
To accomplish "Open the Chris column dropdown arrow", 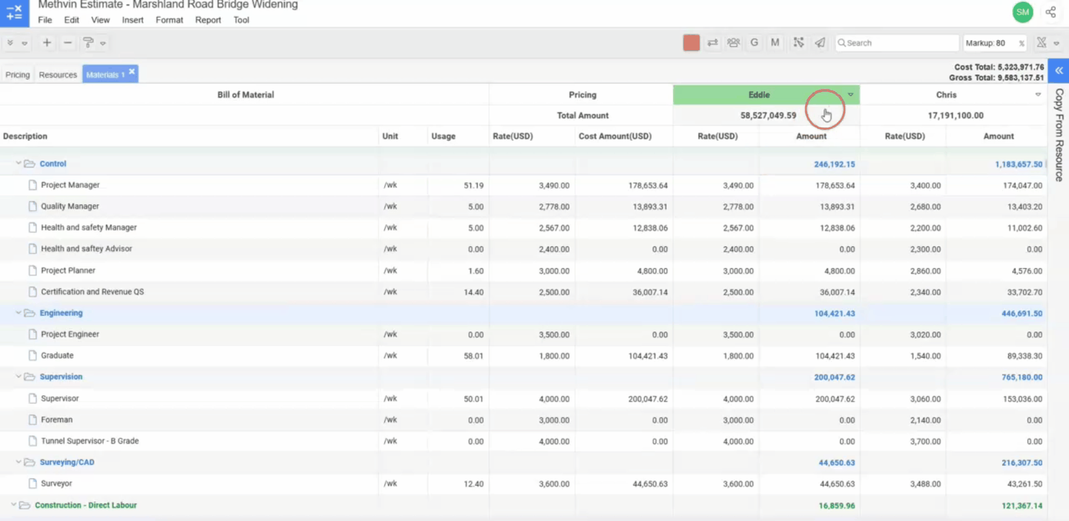I will click(1038, 95).
